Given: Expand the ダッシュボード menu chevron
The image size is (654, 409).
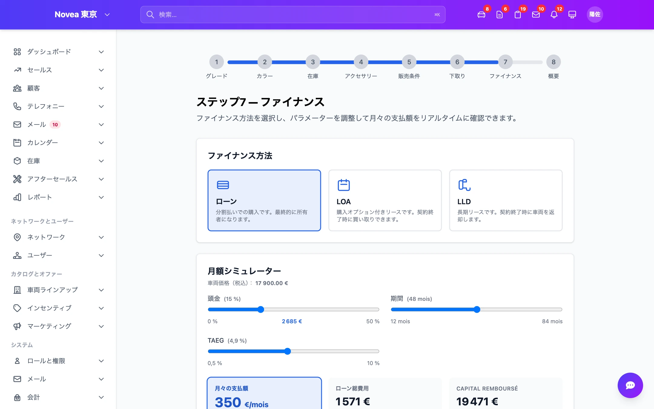Looking at the screenshot, I should pos(101,52).
